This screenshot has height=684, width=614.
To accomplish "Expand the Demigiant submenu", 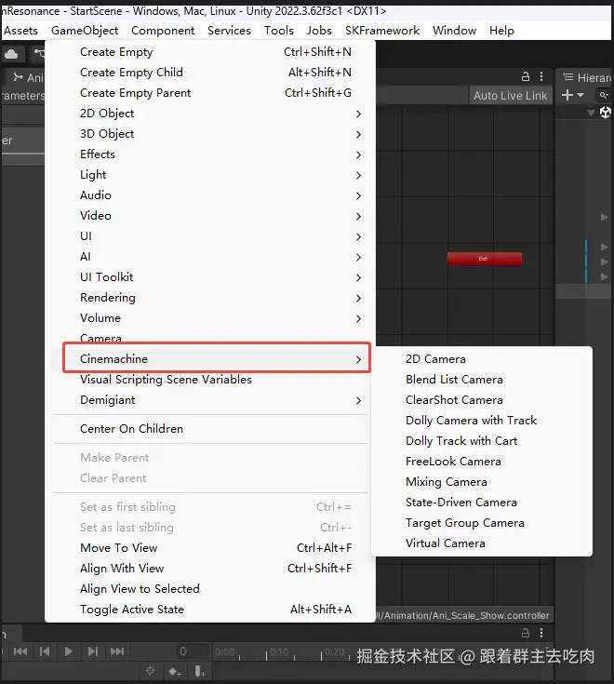I will coord(210,400).
